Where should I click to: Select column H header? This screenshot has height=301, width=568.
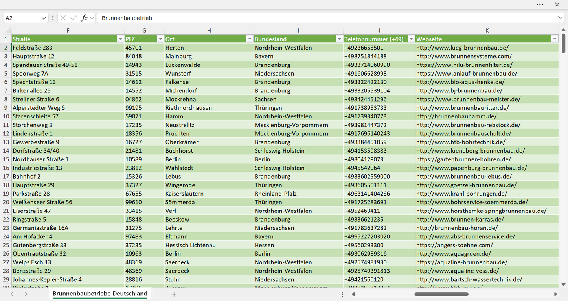tap(209, 30)
